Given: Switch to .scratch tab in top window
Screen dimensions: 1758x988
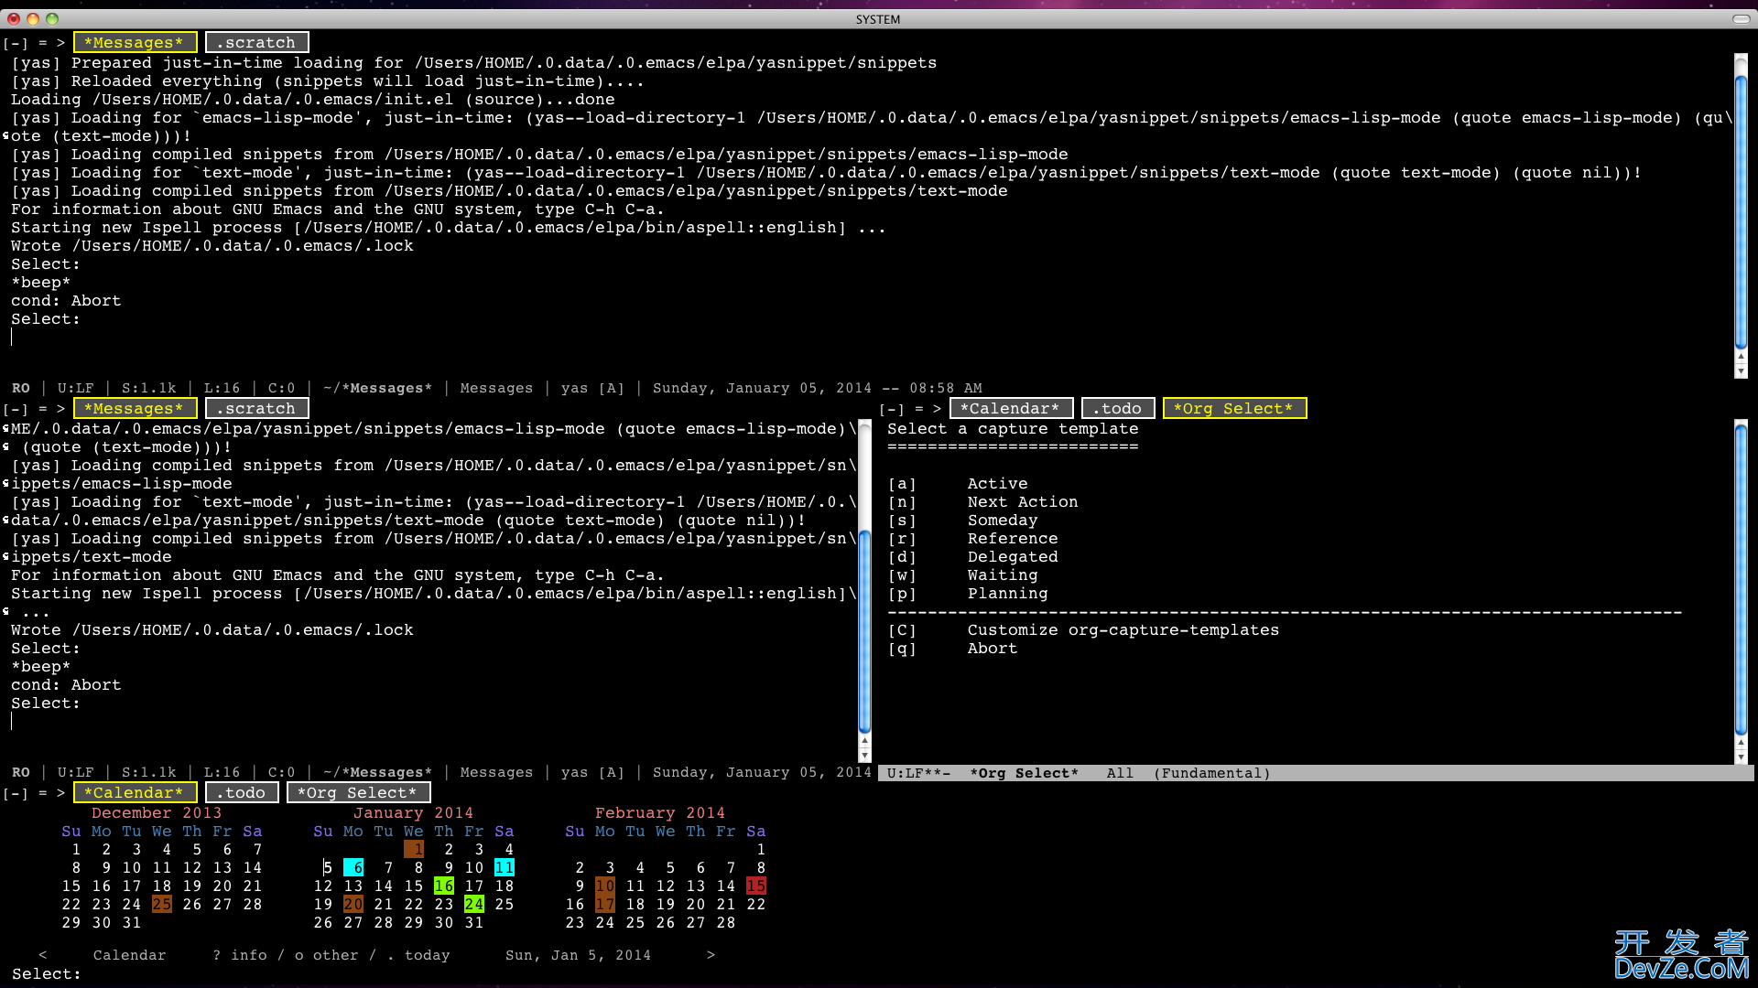Looking at the screenshot, I should point(256,43).
